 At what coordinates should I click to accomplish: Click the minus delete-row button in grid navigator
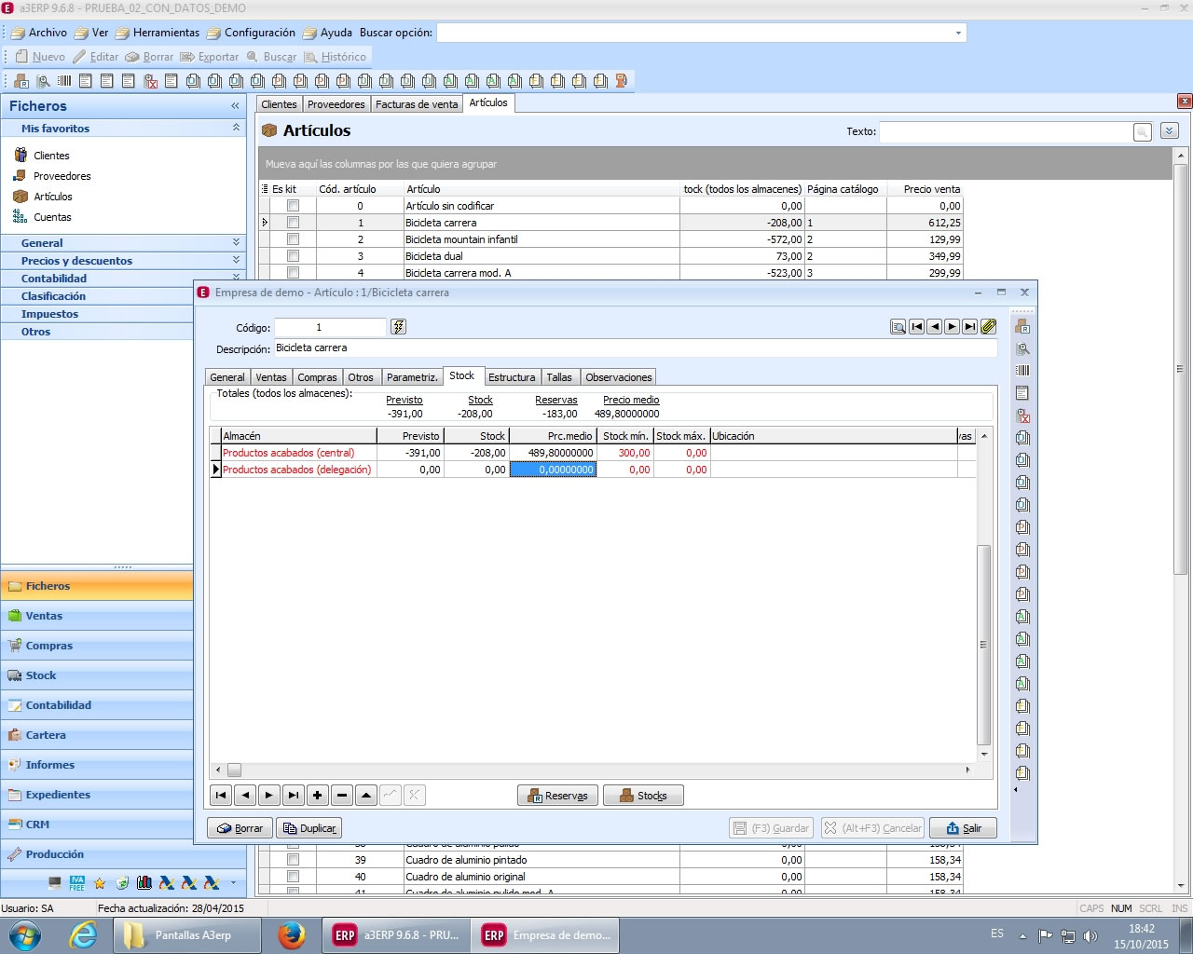pos(342,795)
